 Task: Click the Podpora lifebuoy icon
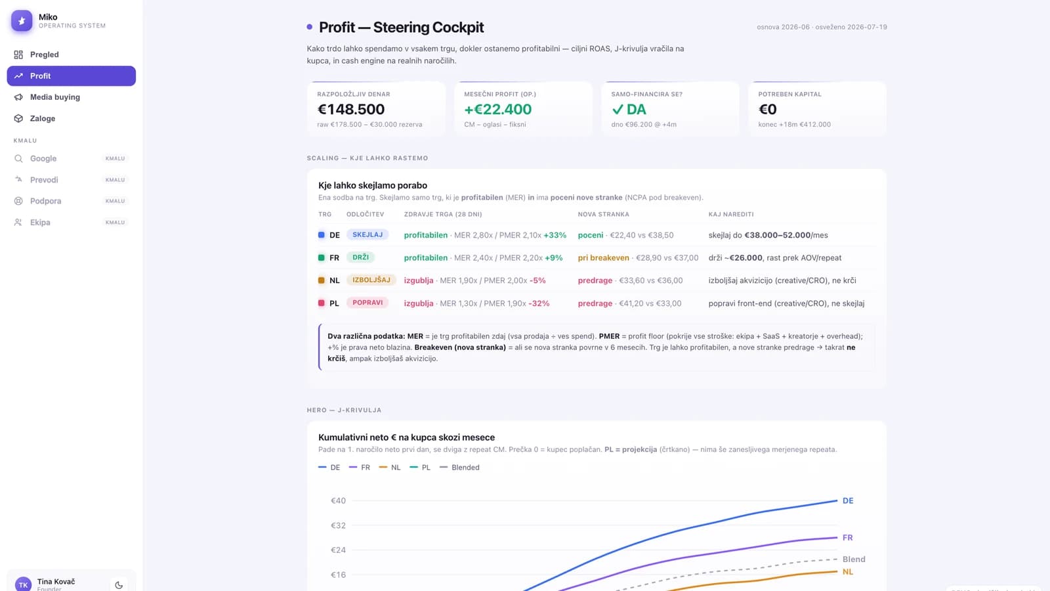coord(18,201)
